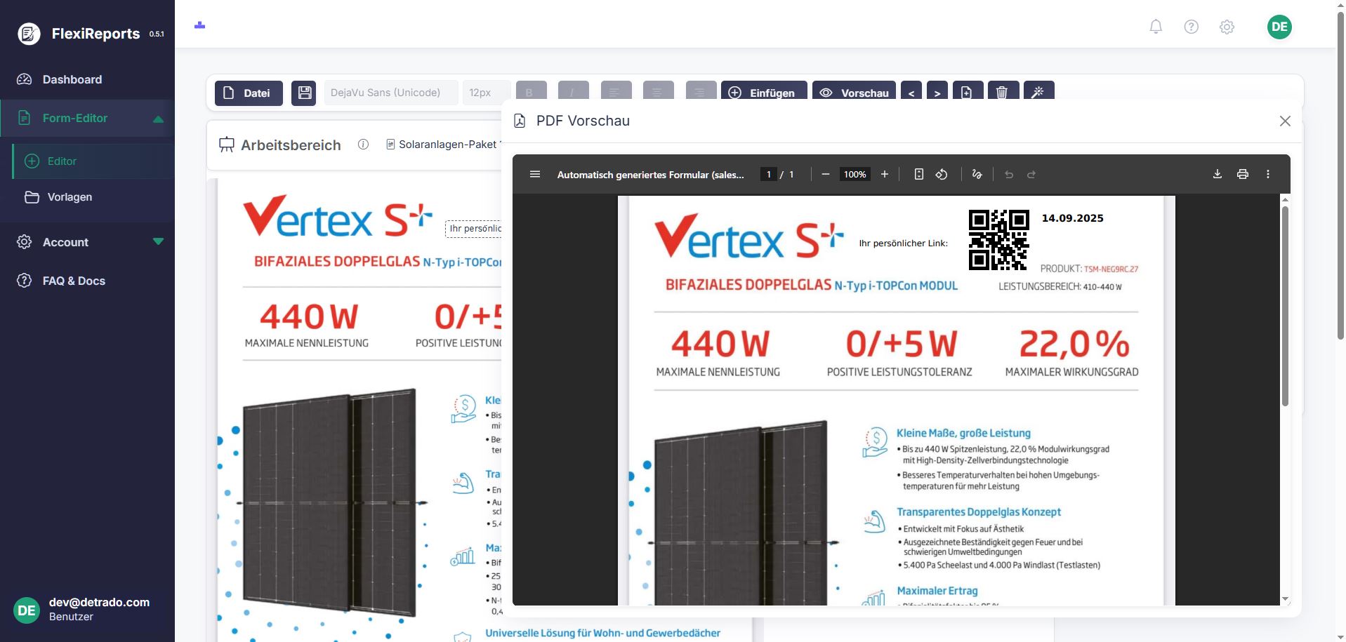
Task: Print the PDF preview document
Action: tap(1242, 174)
